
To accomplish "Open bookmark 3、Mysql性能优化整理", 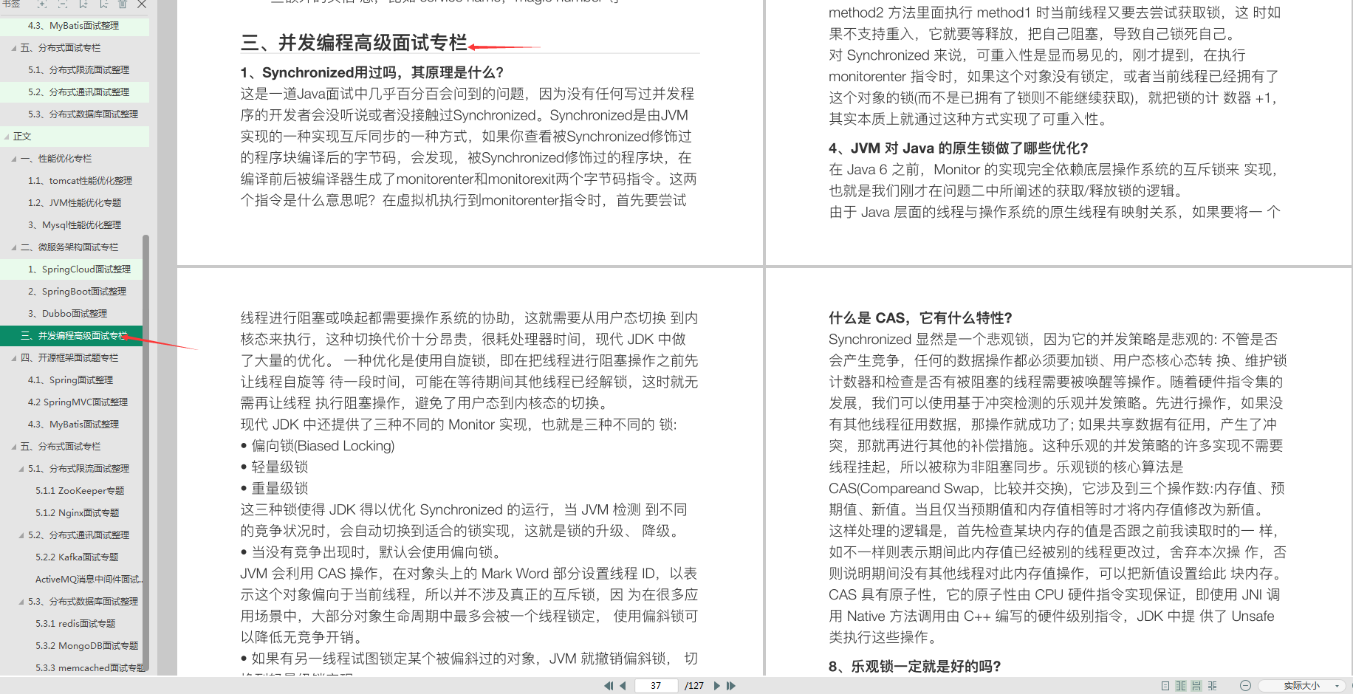I will [75, 225].
